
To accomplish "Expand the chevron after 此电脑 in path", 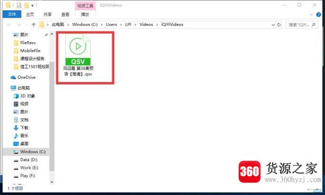I will (x=68, y=25).
